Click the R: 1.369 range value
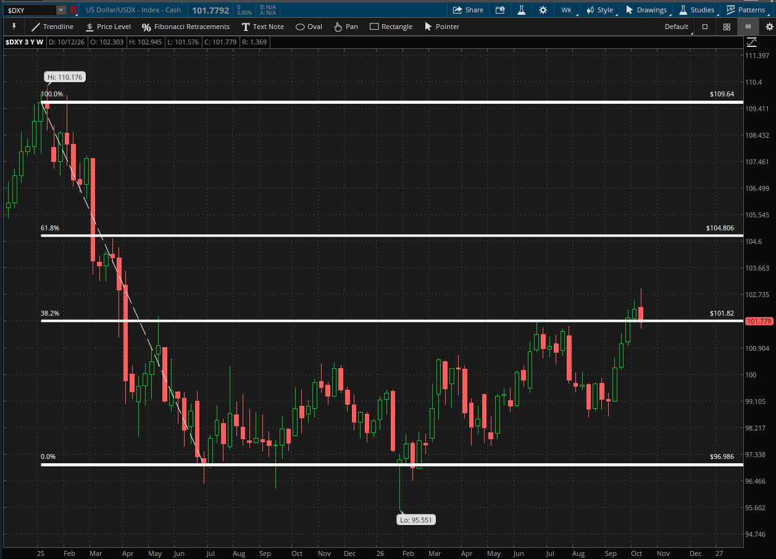This screenshot has width=776, height=559. pos(254,42)
